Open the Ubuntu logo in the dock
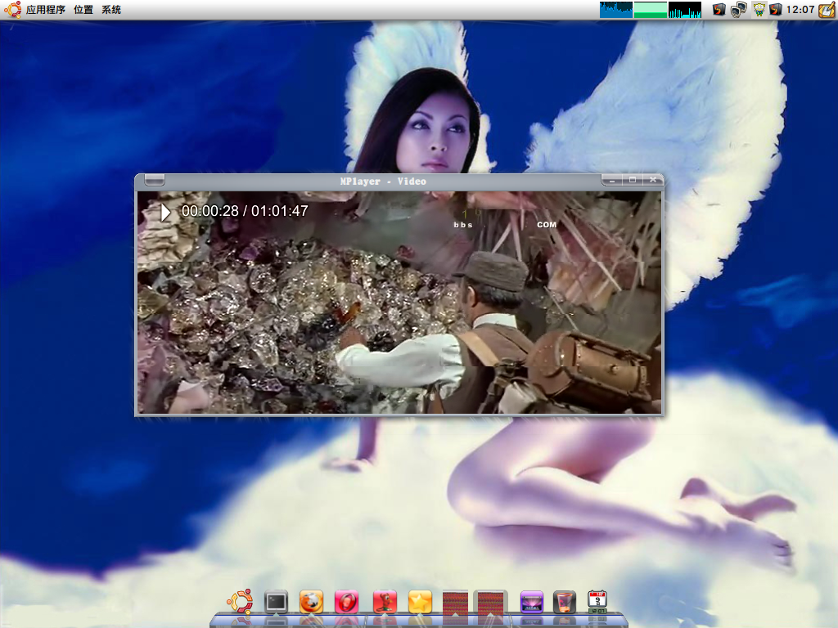This screenshot has width=838, height=628. pos(240,602)
